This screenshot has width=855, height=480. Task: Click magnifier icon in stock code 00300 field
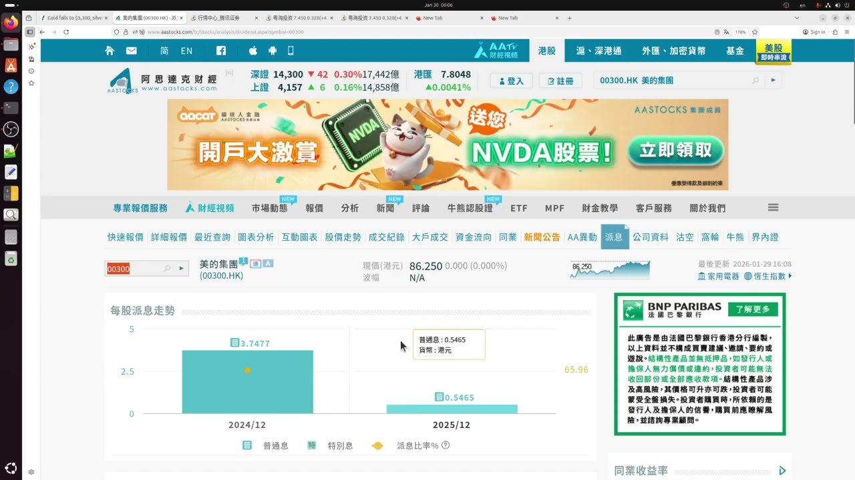click(167, 269)
